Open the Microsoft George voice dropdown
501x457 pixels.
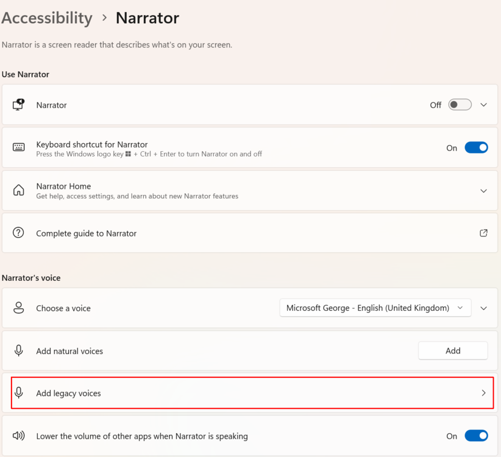coord(375,308)
